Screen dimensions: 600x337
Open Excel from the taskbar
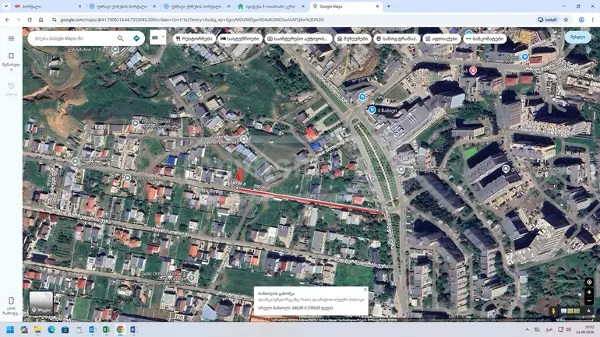pyautogui.click(x=107, y=329)
